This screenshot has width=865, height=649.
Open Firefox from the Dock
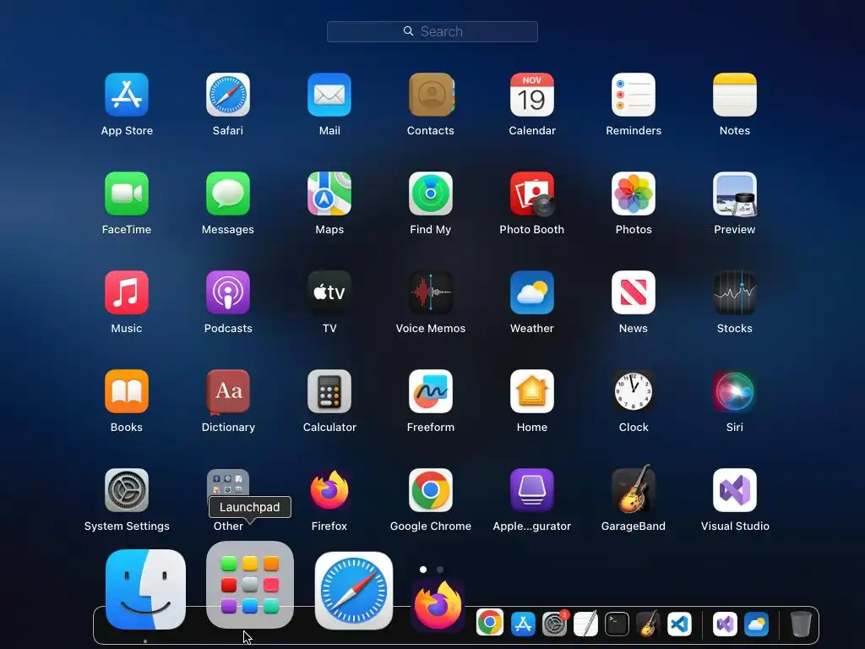pyautogui.click(x=438, y=606)
